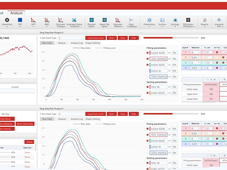The height and width of the screenshot is (170, 227).
Task: Click the Stop Move button
Action: click(7, 119)
